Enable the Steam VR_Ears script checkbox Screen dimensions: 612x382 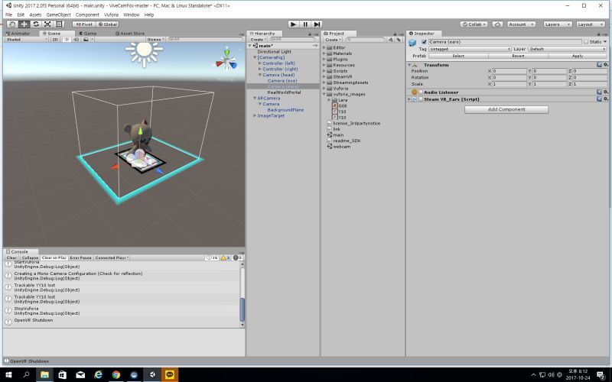421,99
